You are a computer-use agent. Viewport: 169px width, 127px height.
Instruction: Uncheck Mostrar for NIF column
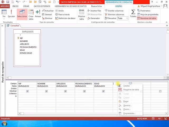[27, 91]
